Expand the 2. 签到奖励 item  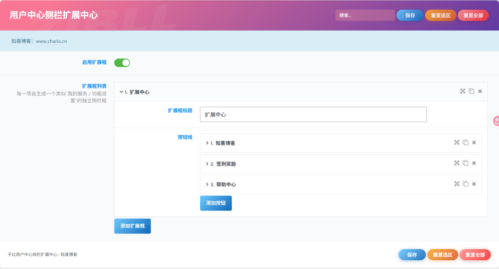341,163
